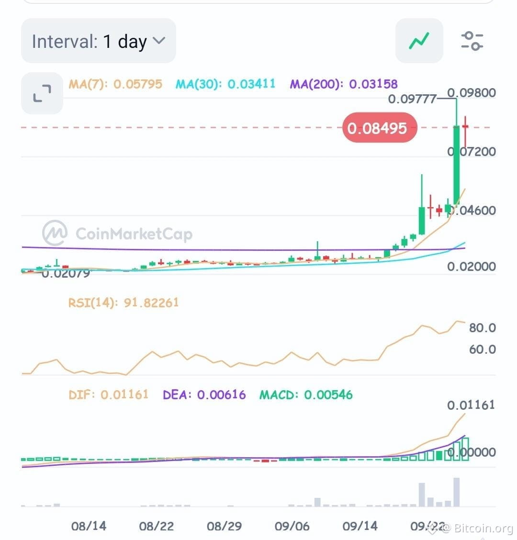
Task: Select the MA(200) indicator label
Action: [344, 84]
